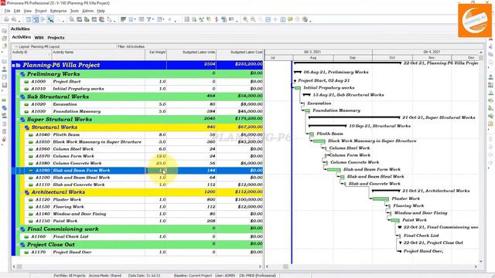495x278 pixels.
Task: Sort by the Activity ID column header
Action: tap(31, 54)
